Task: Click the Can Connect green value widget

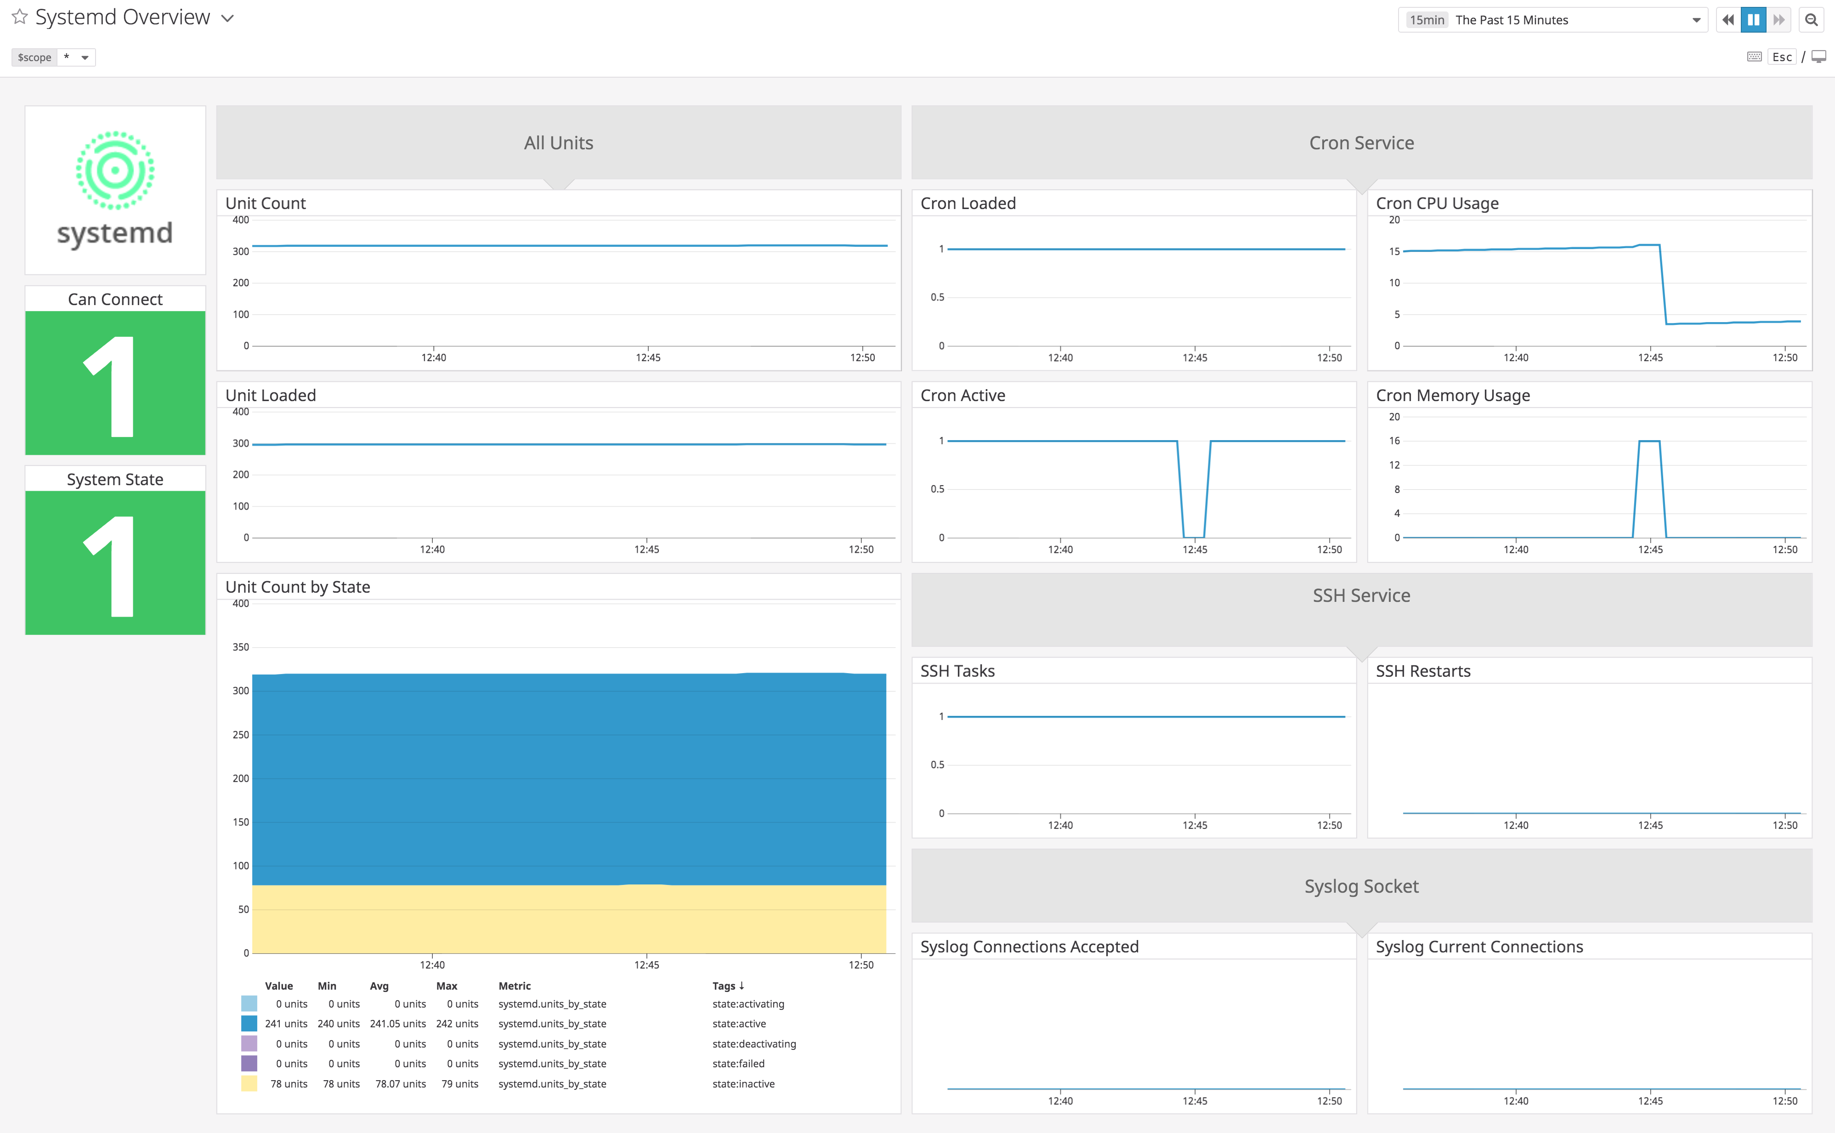Action: click(x=115, y=383)
